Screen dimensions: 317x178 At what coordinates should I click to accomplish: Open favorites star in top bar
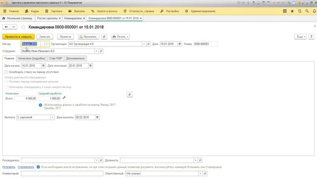click(292, 11)
